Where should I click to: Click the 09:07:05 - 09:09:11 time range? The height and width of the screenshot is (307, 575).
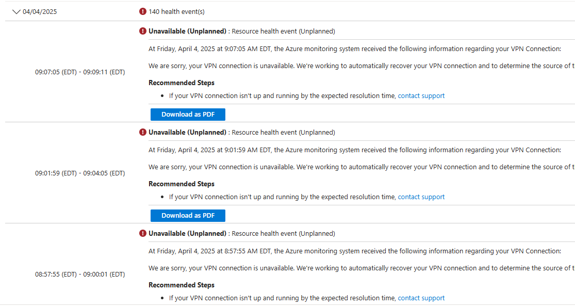coord(80,72)
